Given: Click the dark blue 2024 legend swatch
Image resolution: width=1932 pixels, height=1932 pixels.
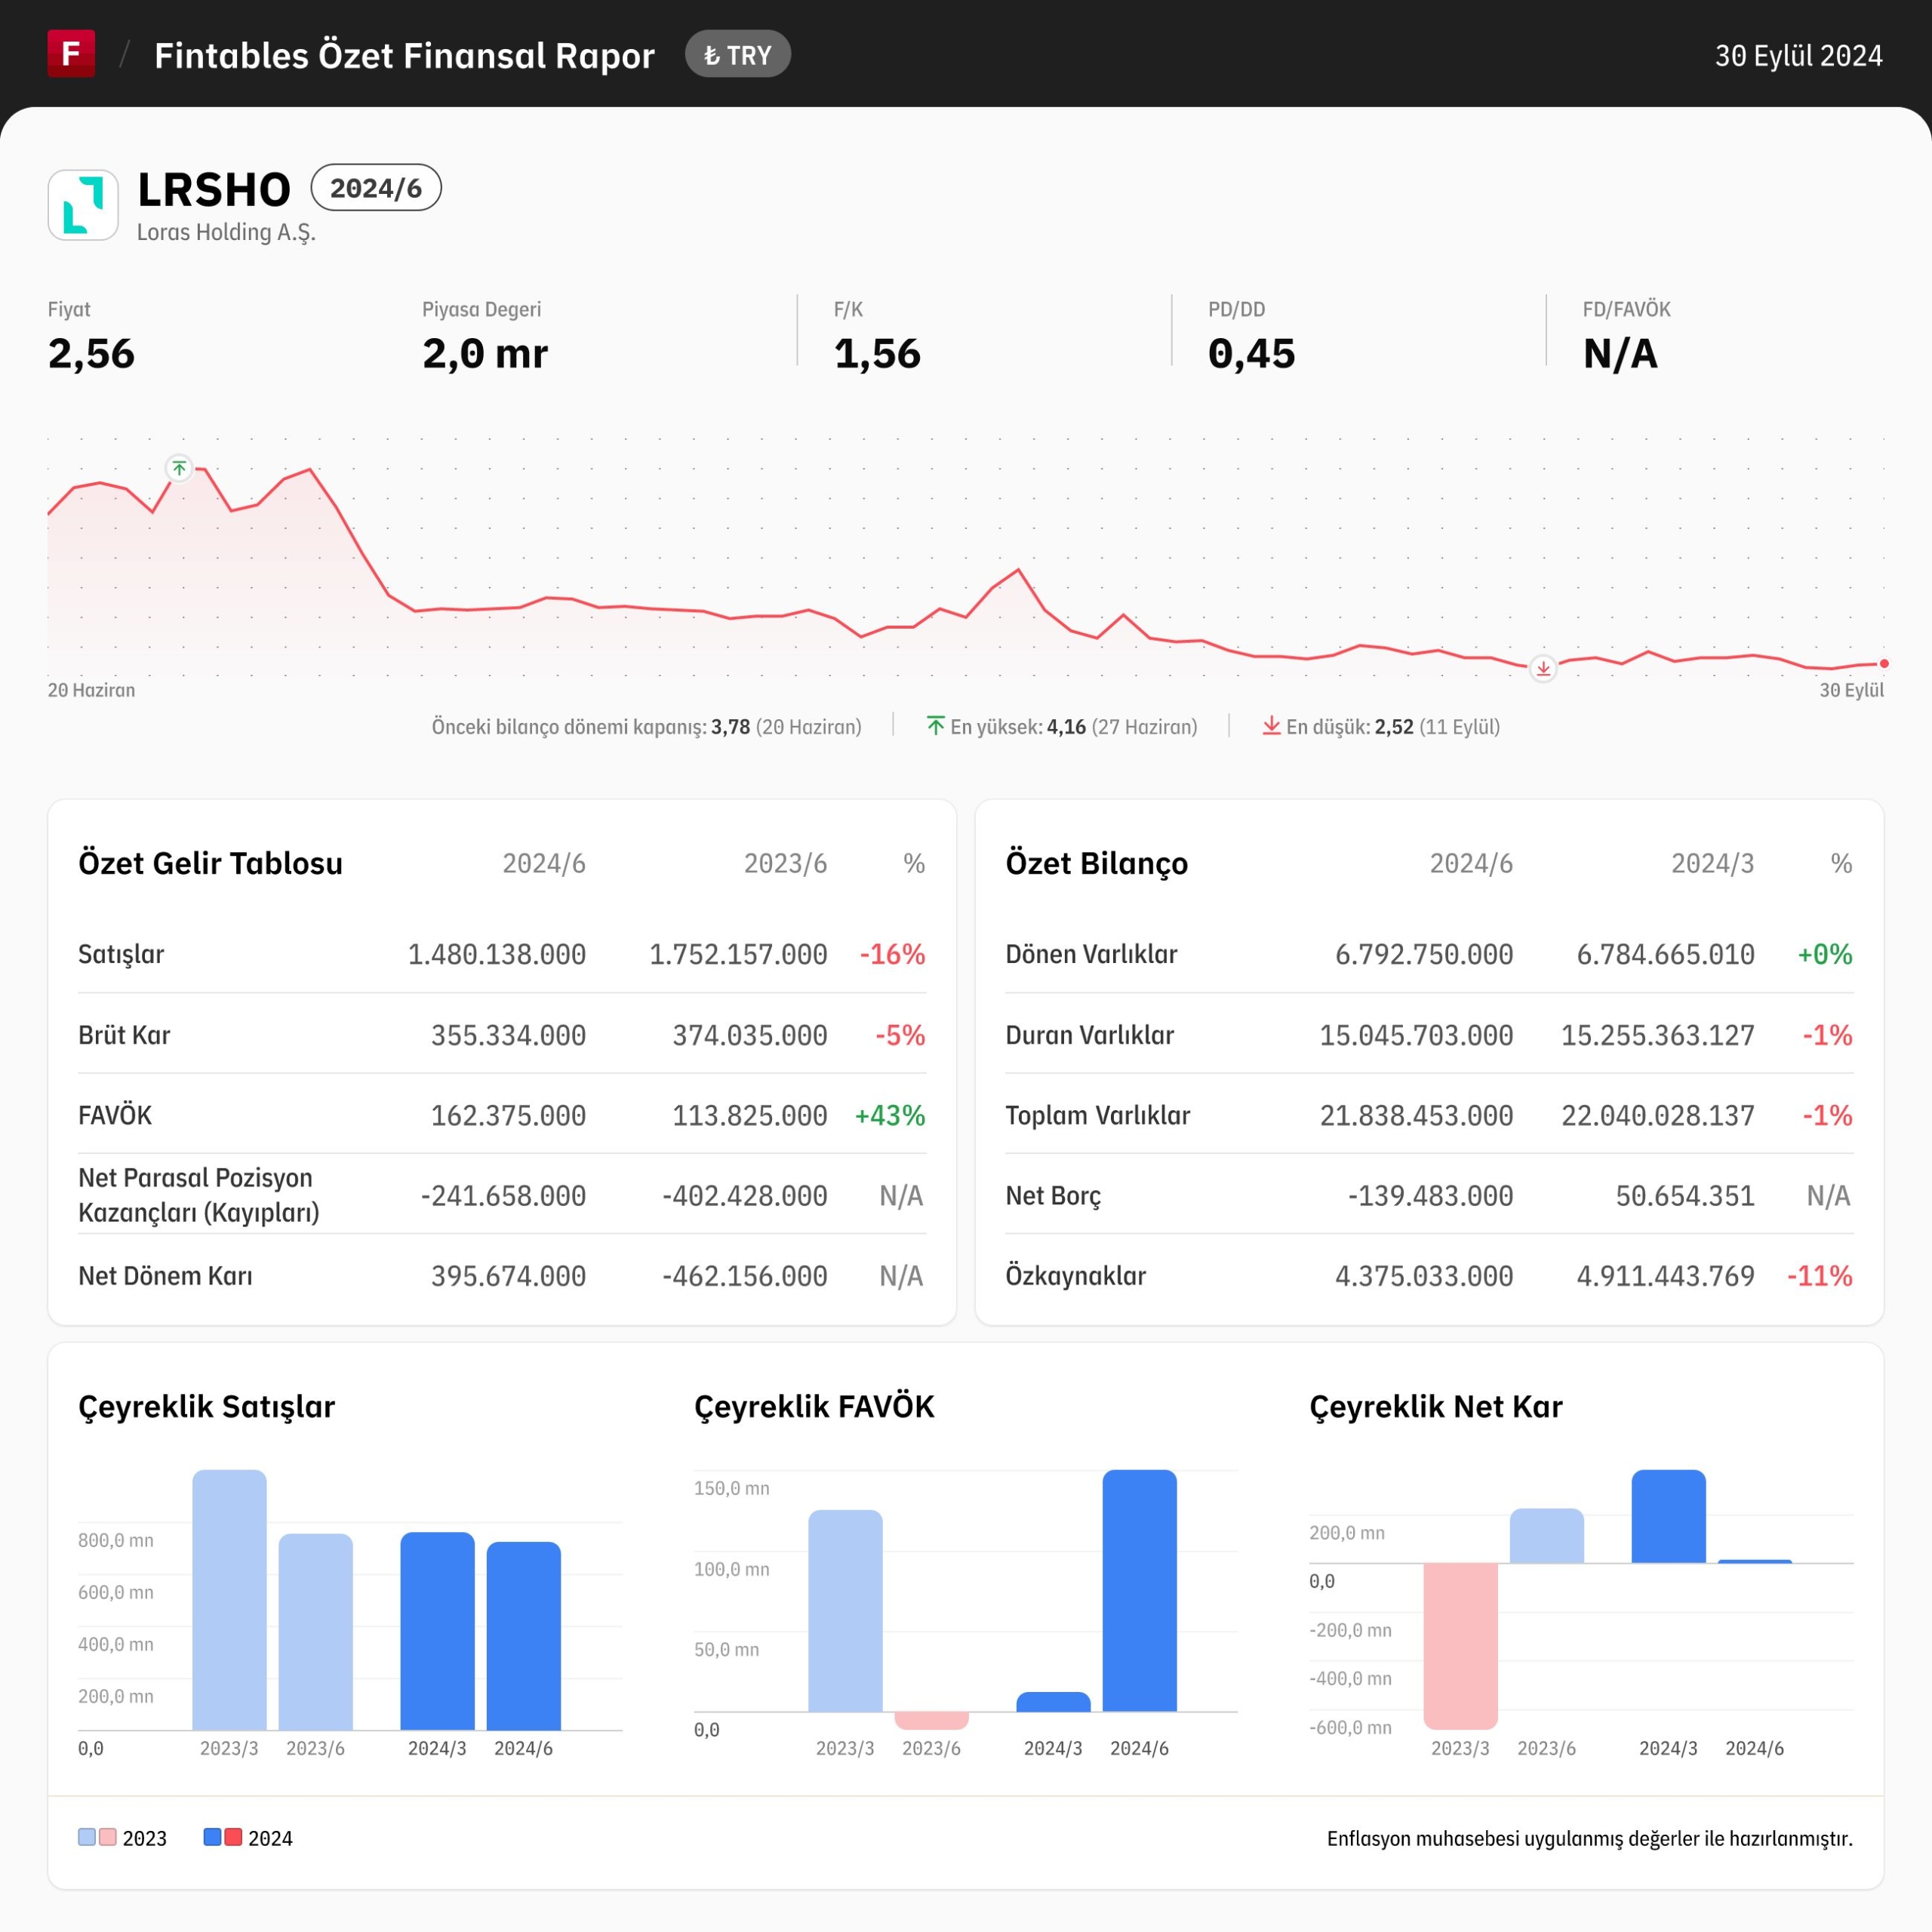Looking at the screenshot, I should point(212,1837).
